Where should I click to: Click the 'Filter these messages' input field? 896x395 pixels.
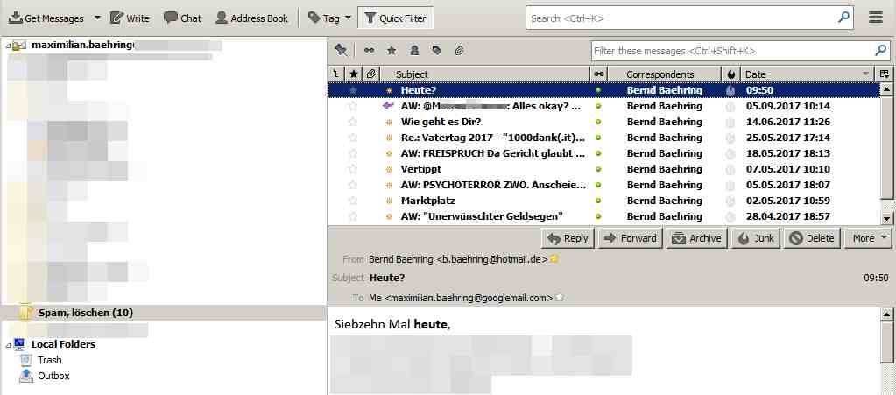[x=732, y=50]
